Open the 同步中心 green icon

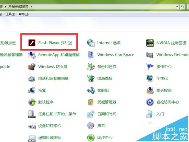(91, 137)
